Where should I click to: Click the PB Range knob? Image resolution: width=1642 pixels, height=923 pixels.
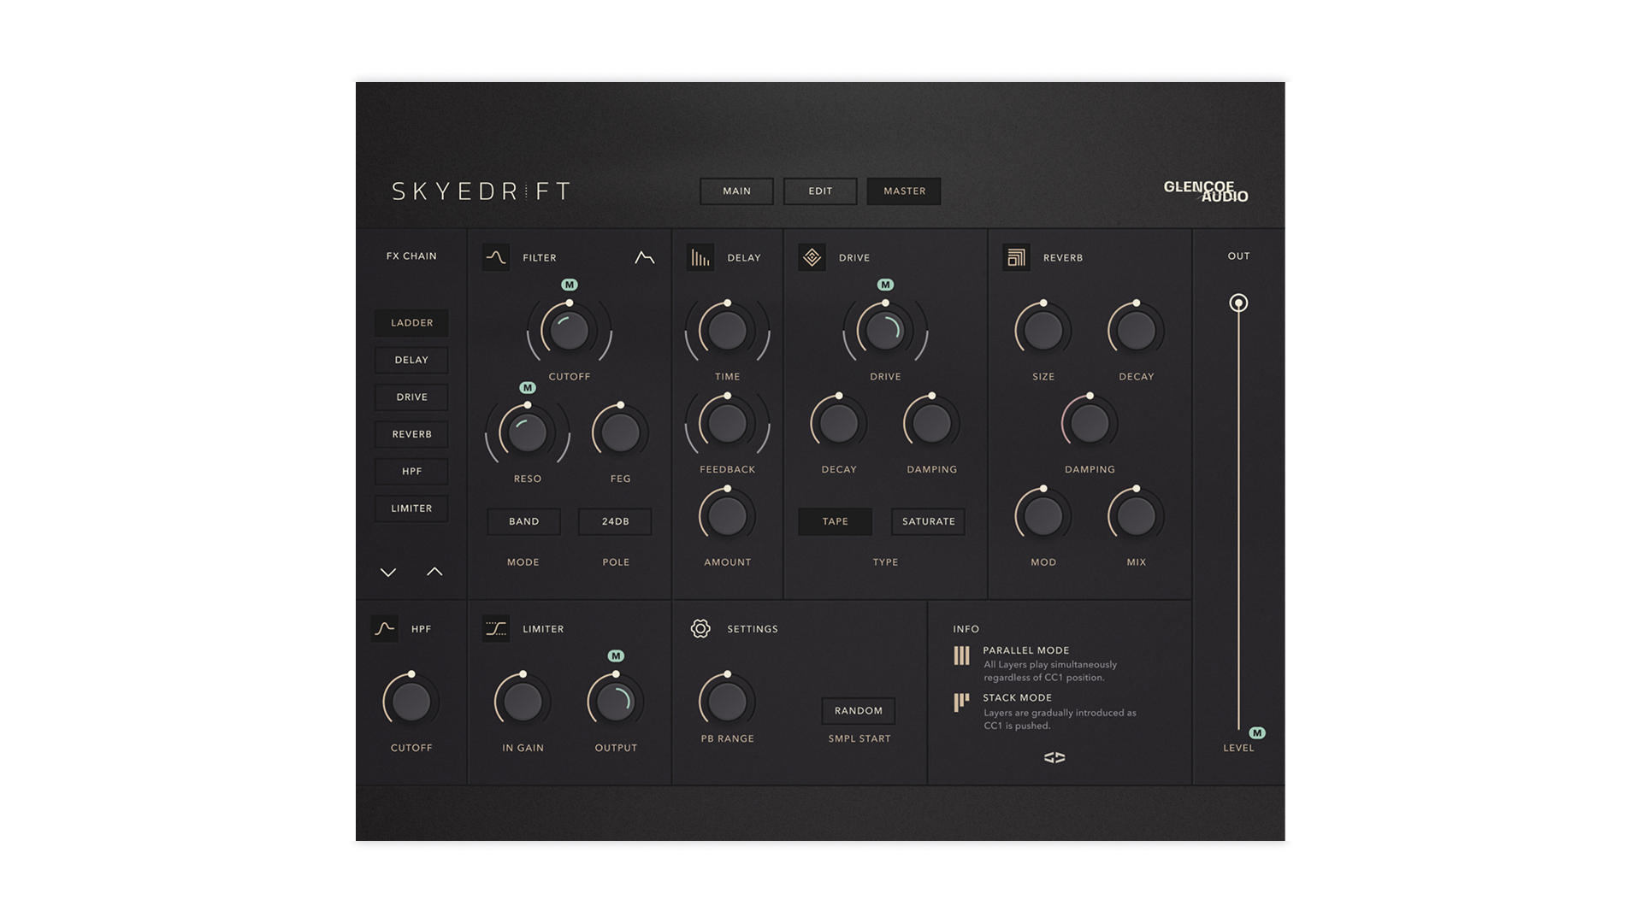point(727,702)
